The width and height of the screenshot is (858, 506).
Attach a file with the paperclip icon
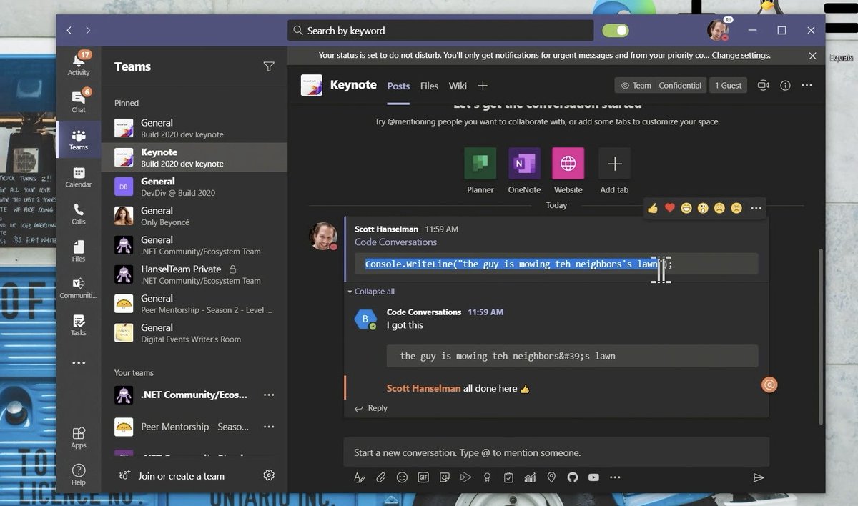click(x=381, y=477)
